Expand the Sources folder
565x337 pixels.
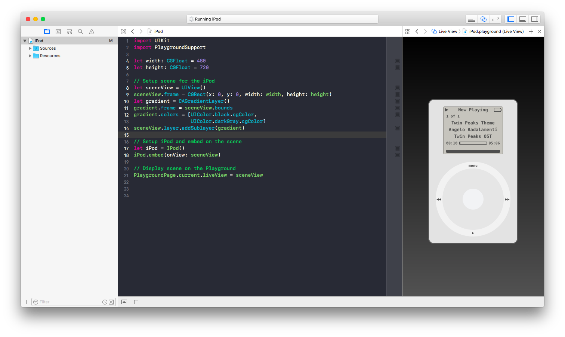(30, 49)
